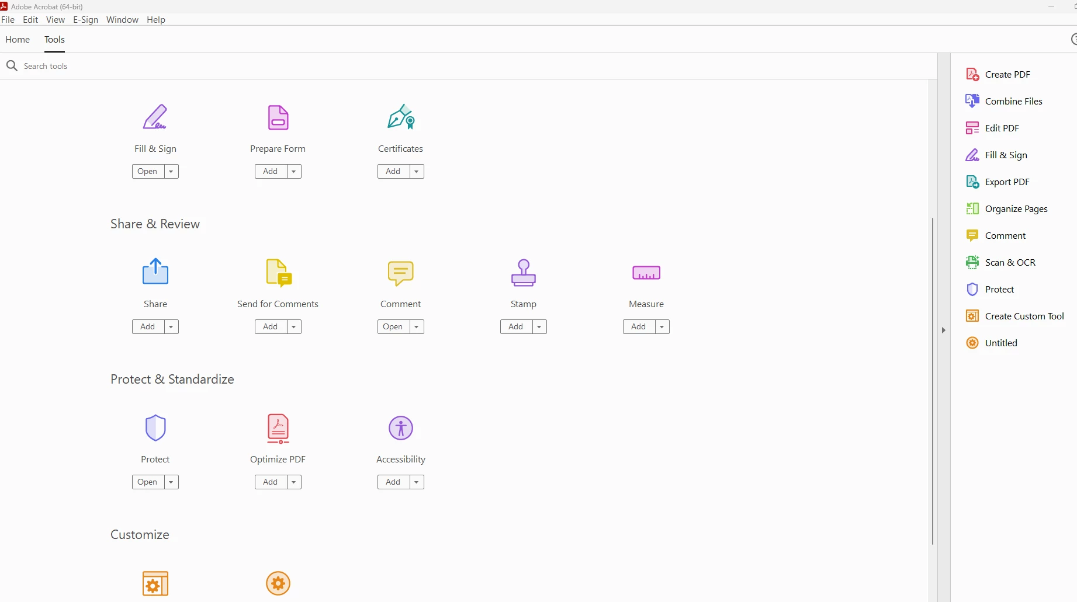1077x602 pixels.
Task: Select the Stamp tool icon
Action: [x=524, y=273]
